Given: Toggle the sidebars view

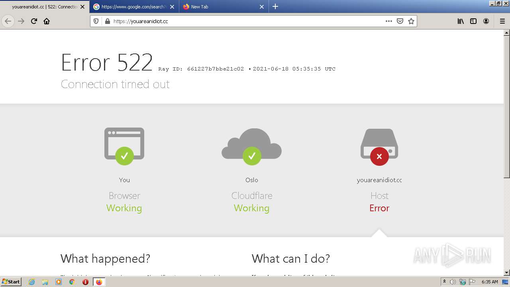Looking at the screenshot, I should (x=473, y=21).
